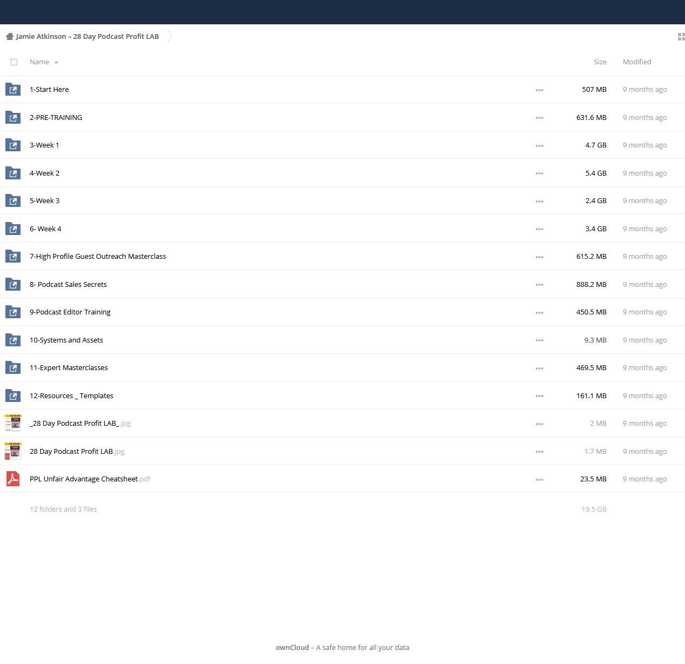Tick the select-all checkbox in the header
685x664 pixels.
pyautogui.click(x=14, y=62)
